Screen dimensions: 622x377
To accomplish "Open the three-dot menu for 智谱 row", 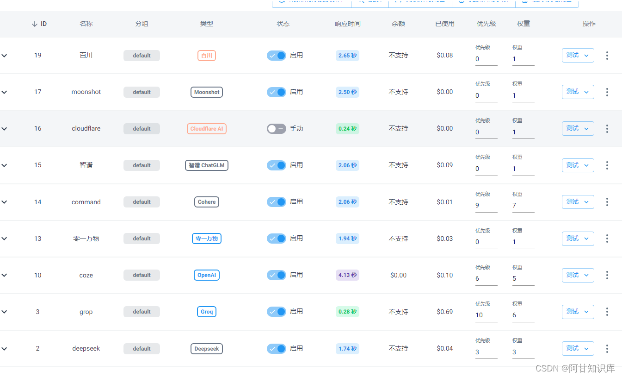I will (607, 165).
